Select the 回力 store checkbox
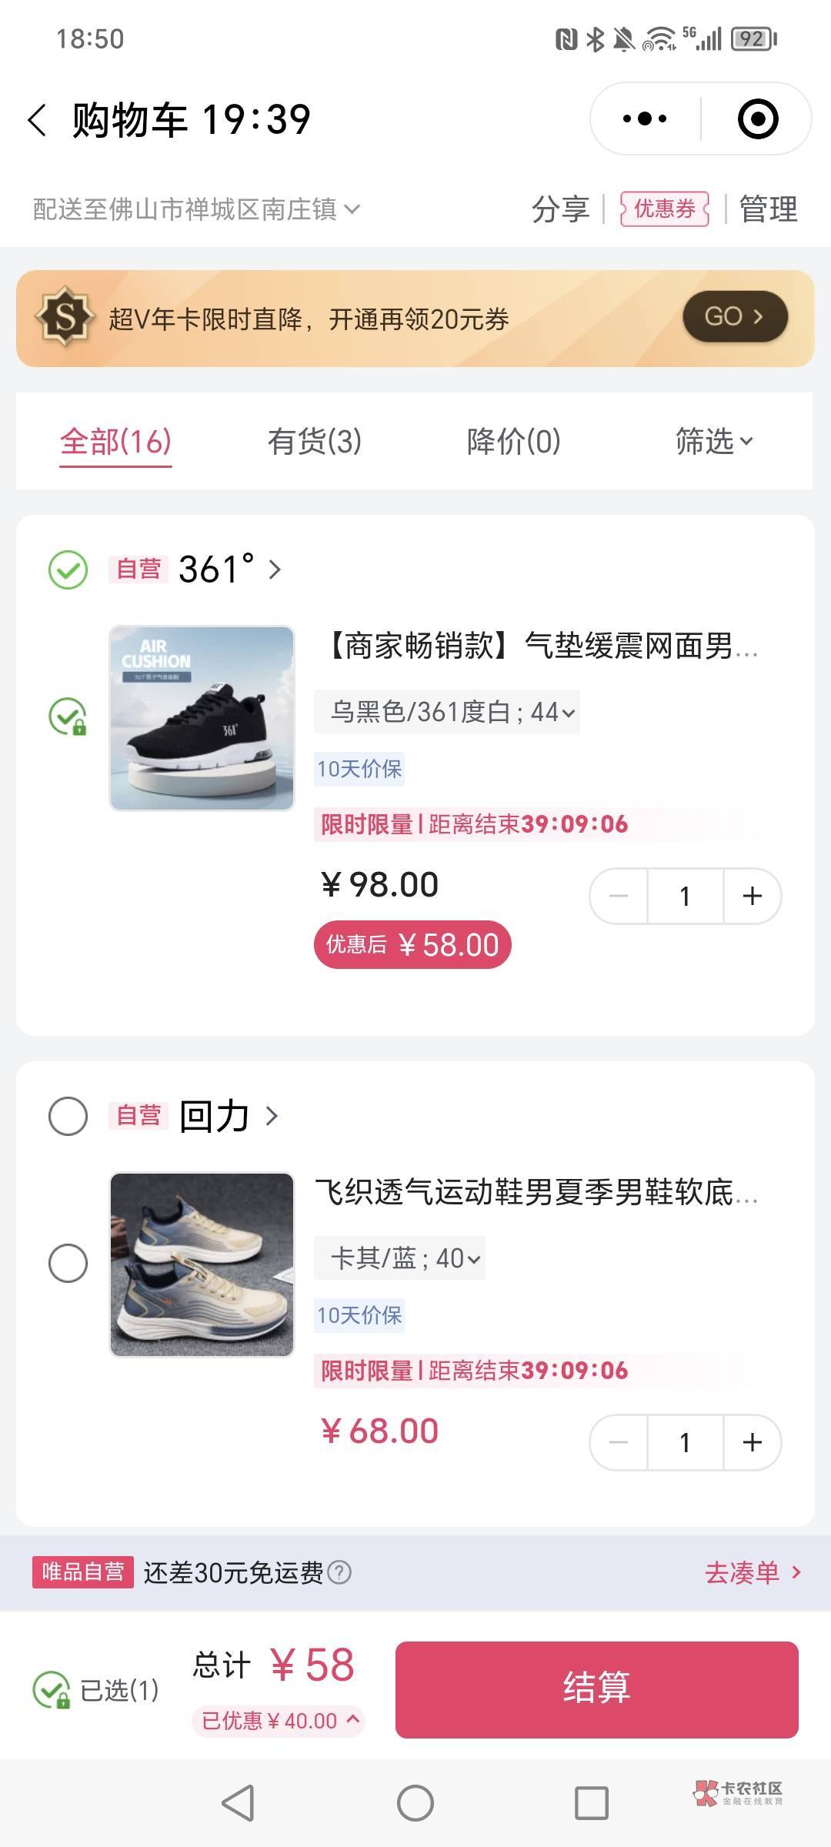831x1847 pixels. (x=68, y=1116)
